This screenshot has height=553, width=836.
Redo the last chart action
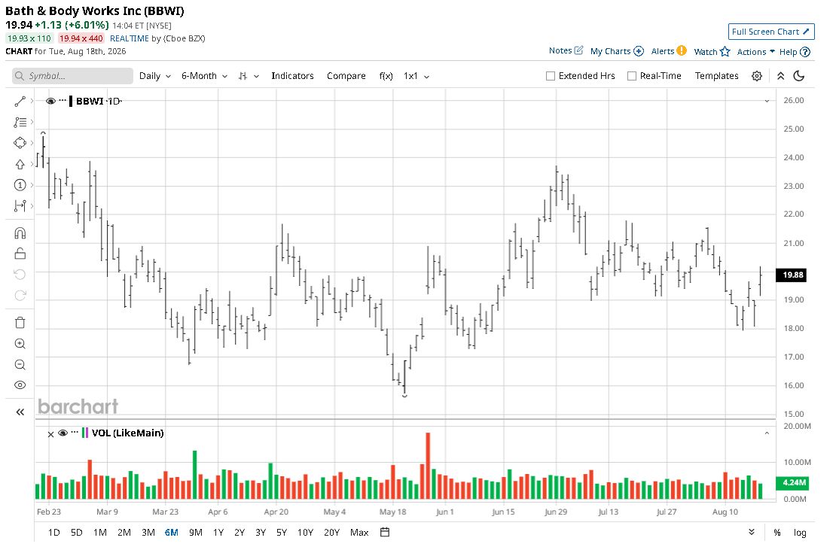coord(20,295)
